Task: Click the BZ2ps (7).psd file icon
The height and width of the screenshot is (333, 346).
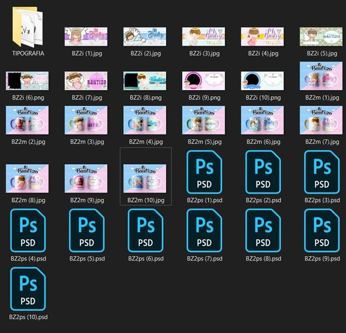Action: [x=204, y=231]
